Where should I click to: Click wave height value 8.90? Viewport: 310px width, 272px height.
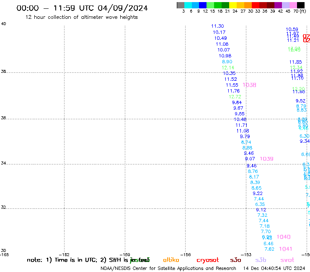click(227, 62)
